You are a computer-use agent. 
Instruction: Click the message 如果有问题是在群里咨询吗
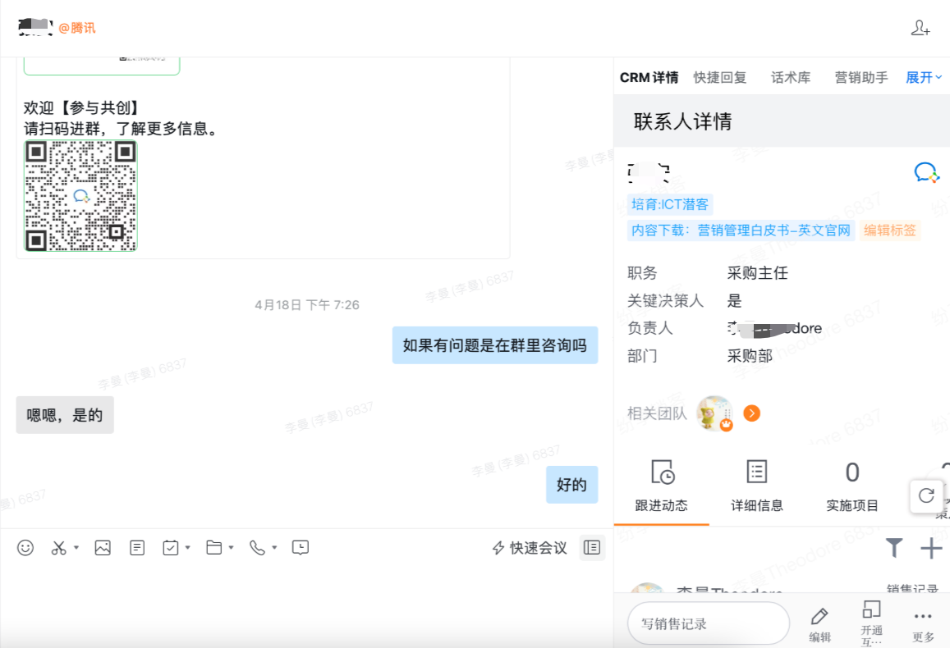495,345
